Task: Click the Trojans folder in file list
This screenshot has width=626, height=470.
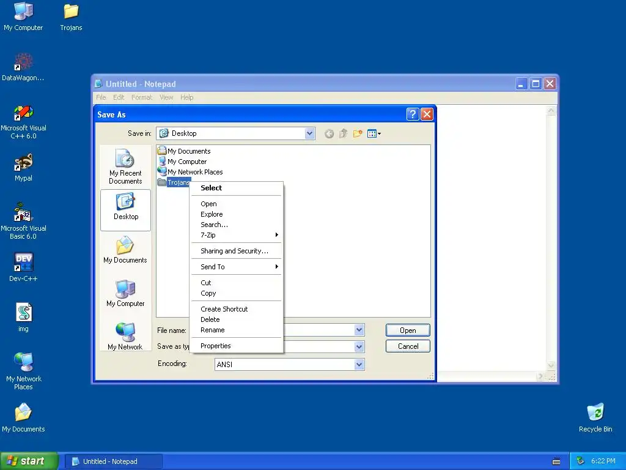Action: 174,182
